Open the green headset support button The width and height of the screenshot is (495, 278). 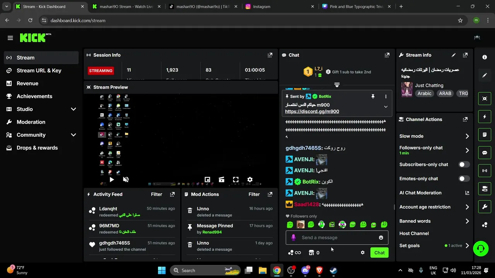pos(481,248)
